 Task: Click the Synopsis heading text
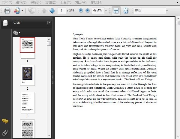(x=78, y=34)
